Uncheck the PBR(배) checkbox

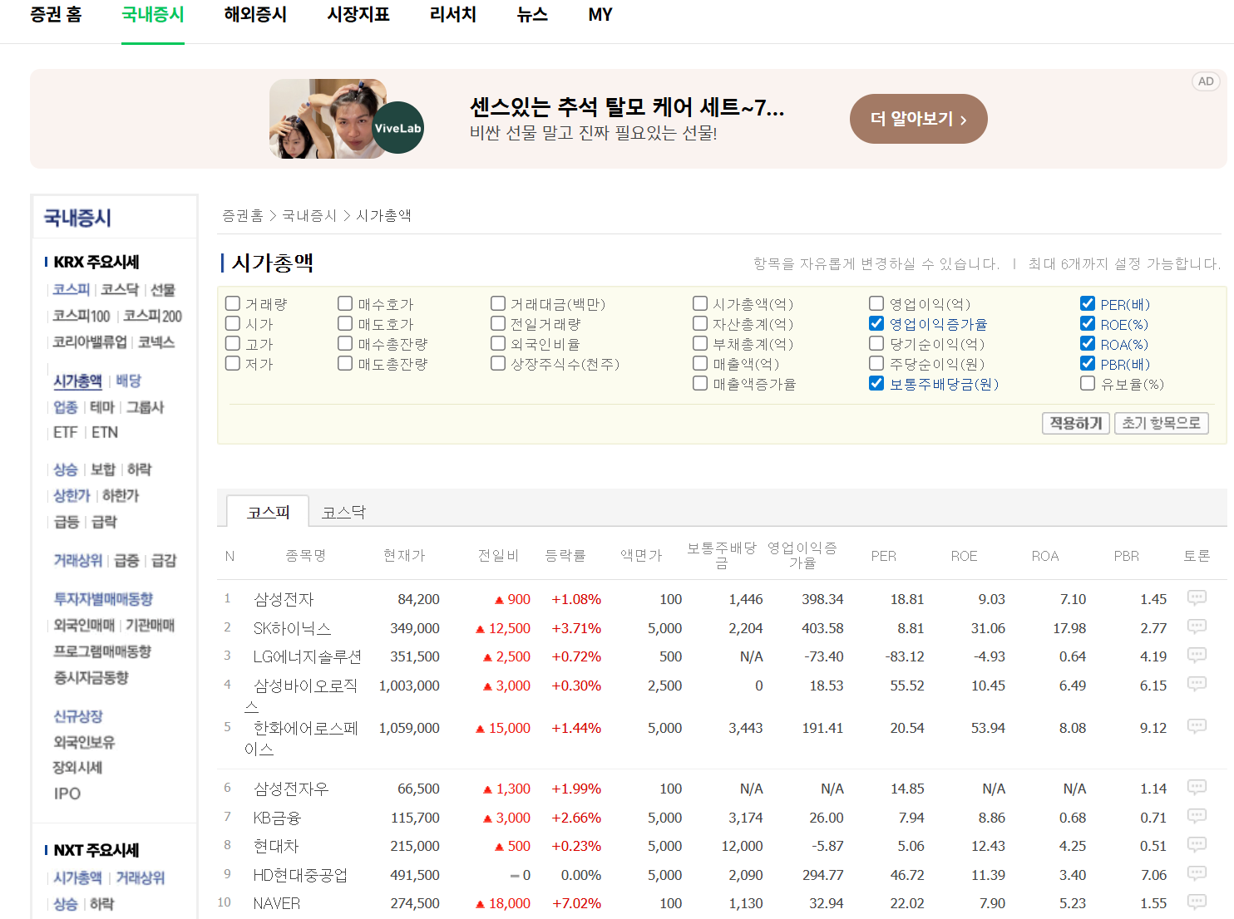coord(1088,363)
